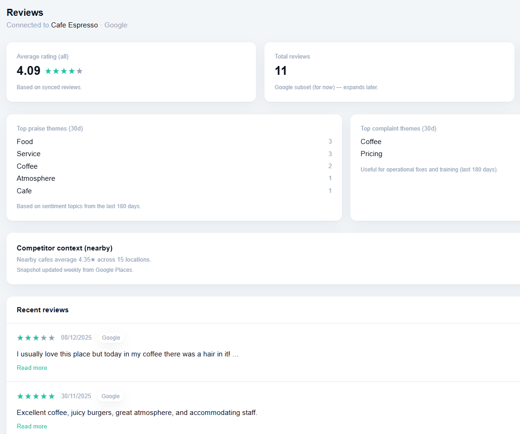Screen dimensions: 520x434
Task: Select the Food praise theme
Action: 25,142
